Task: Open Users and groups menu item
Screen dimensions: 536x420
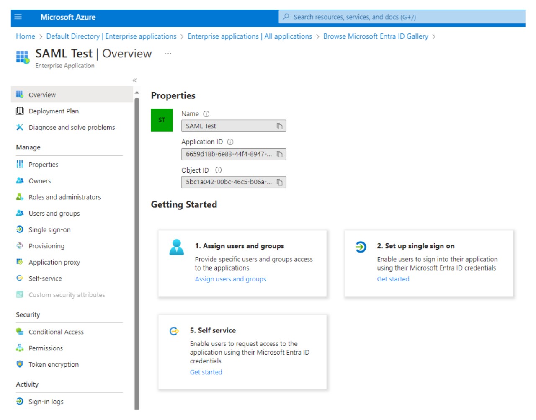Action: [54, 214]
